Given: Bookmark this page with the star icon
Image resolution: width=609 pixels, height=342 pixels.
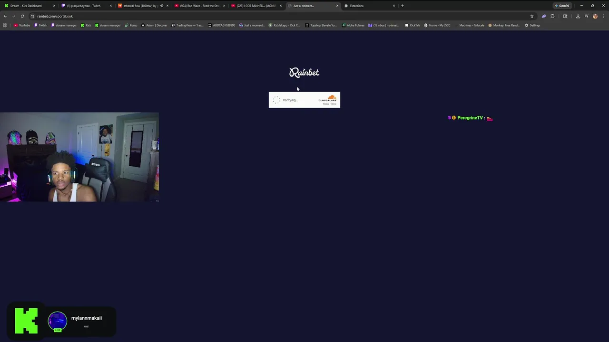Looking at the screenshot, I should 532,16.
